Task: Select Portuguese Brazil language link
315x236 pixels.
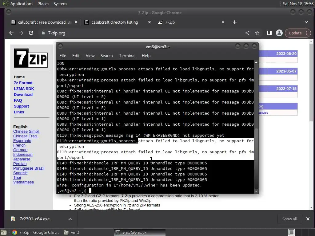Action: [x=29, y=168]
